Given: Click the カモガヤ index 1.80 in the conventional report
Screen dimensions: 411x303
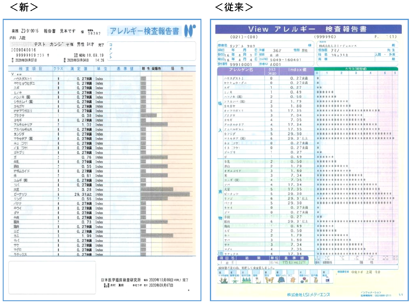Looking at the screenshot, I should pos(296,106).
